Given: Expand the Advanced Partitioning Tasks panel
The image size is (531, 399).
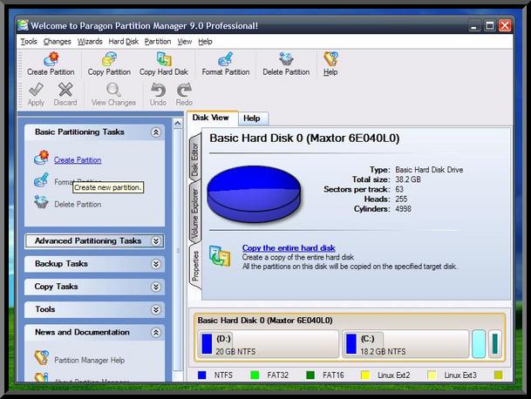Looking at the screenshot, I should click(156, 241).
